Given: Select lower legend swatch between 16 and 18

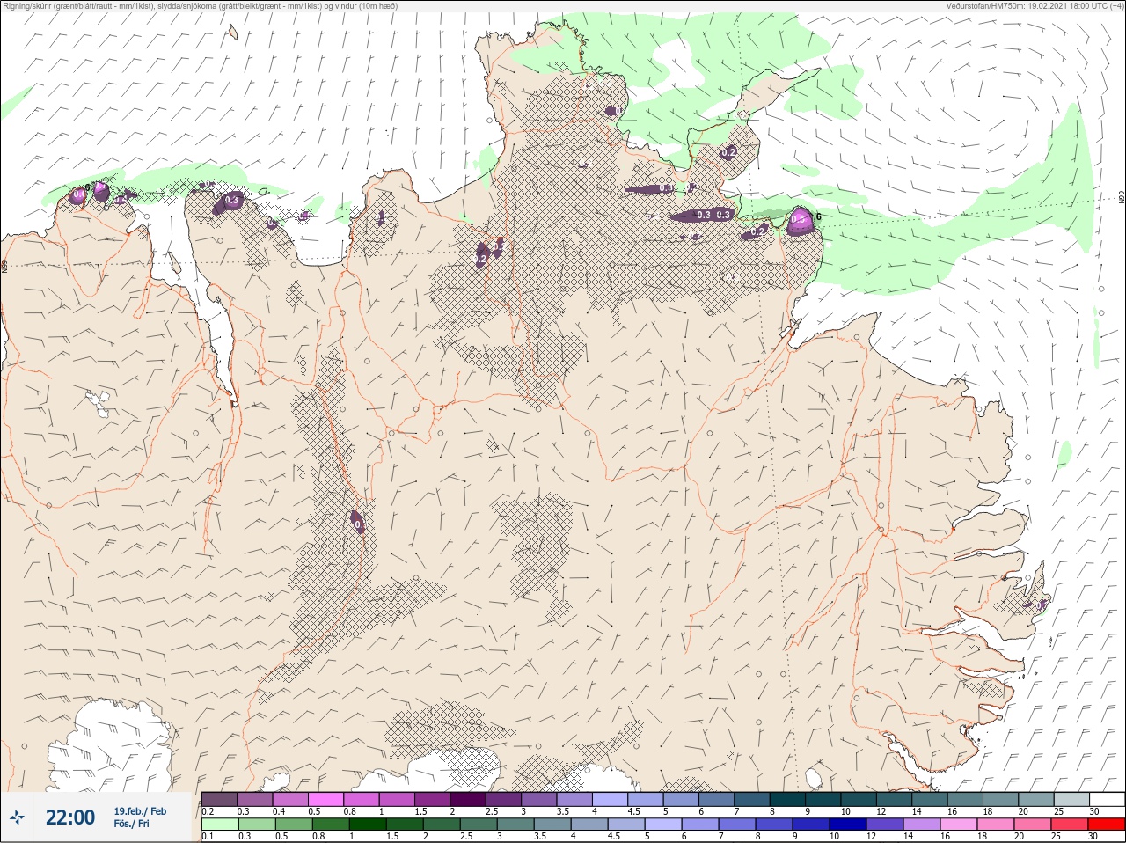Looking at the screenshot, I should (959, 824).
